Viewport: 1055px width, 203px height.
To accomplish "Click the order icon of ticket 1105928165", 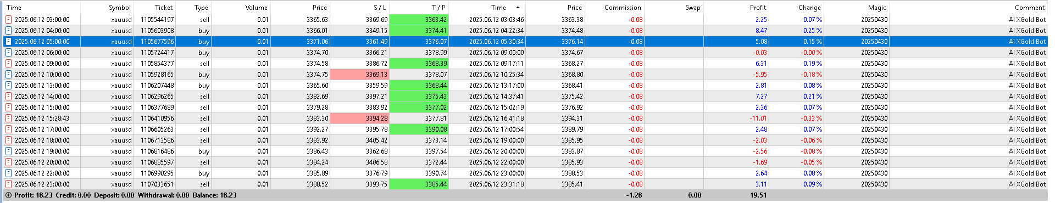I will (8, 75).
